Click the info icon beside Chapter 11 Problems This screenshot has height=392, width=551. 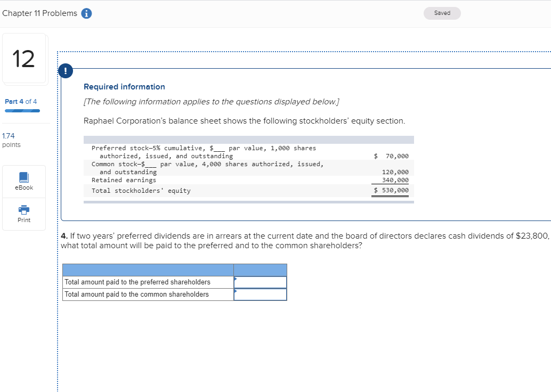point(86,13)
